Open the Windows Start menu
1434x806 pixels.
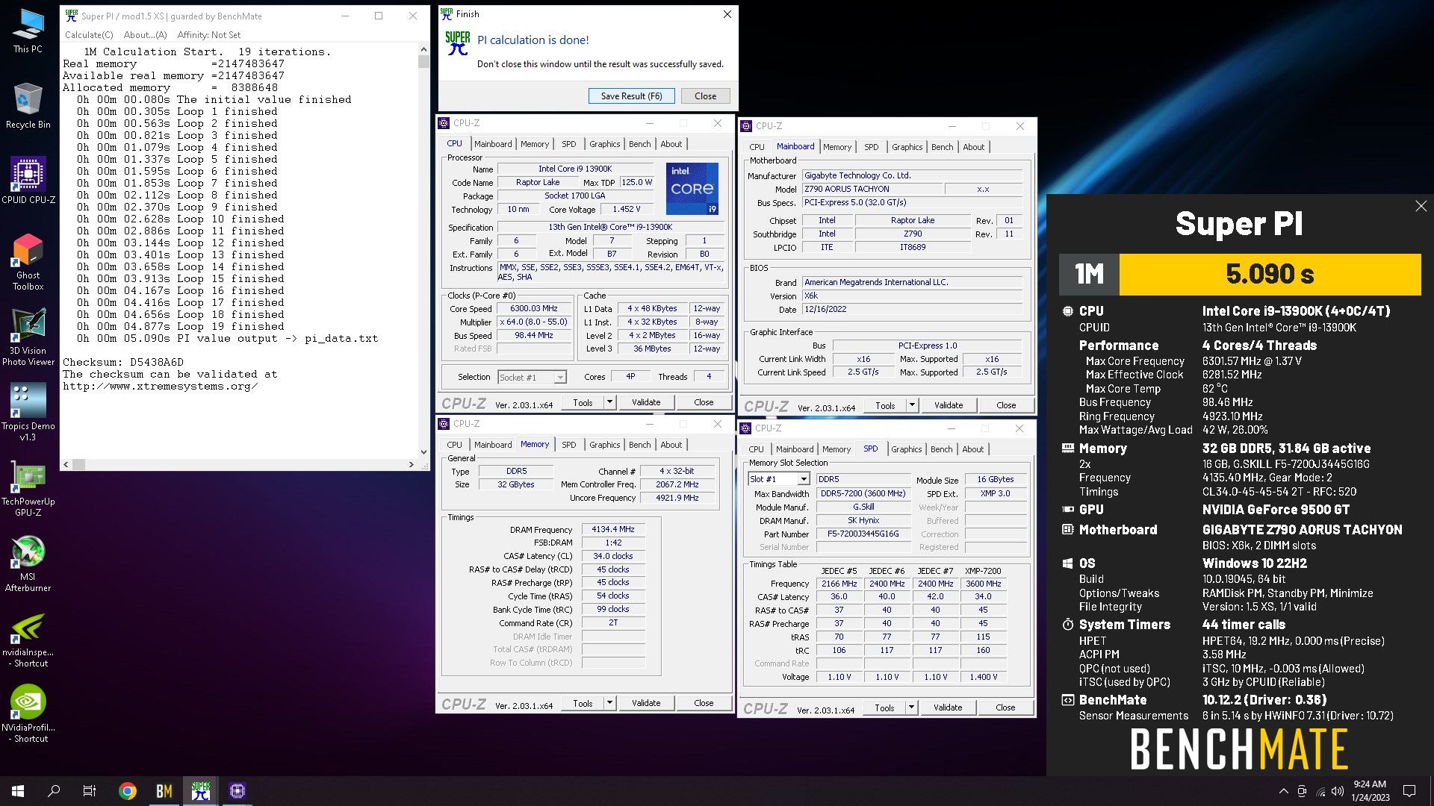tap(18, 791)
